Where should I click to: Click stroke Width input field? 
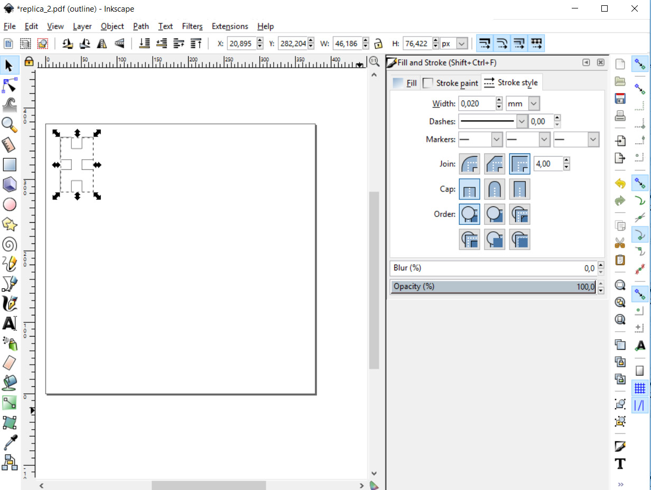coord(477,104)
